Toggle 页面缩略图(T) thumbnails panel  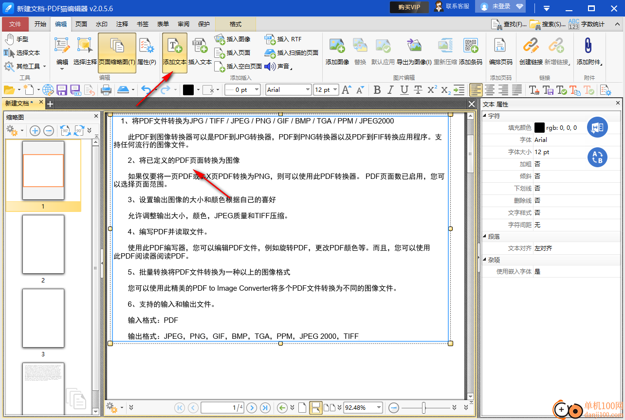[x=117, y=52]
